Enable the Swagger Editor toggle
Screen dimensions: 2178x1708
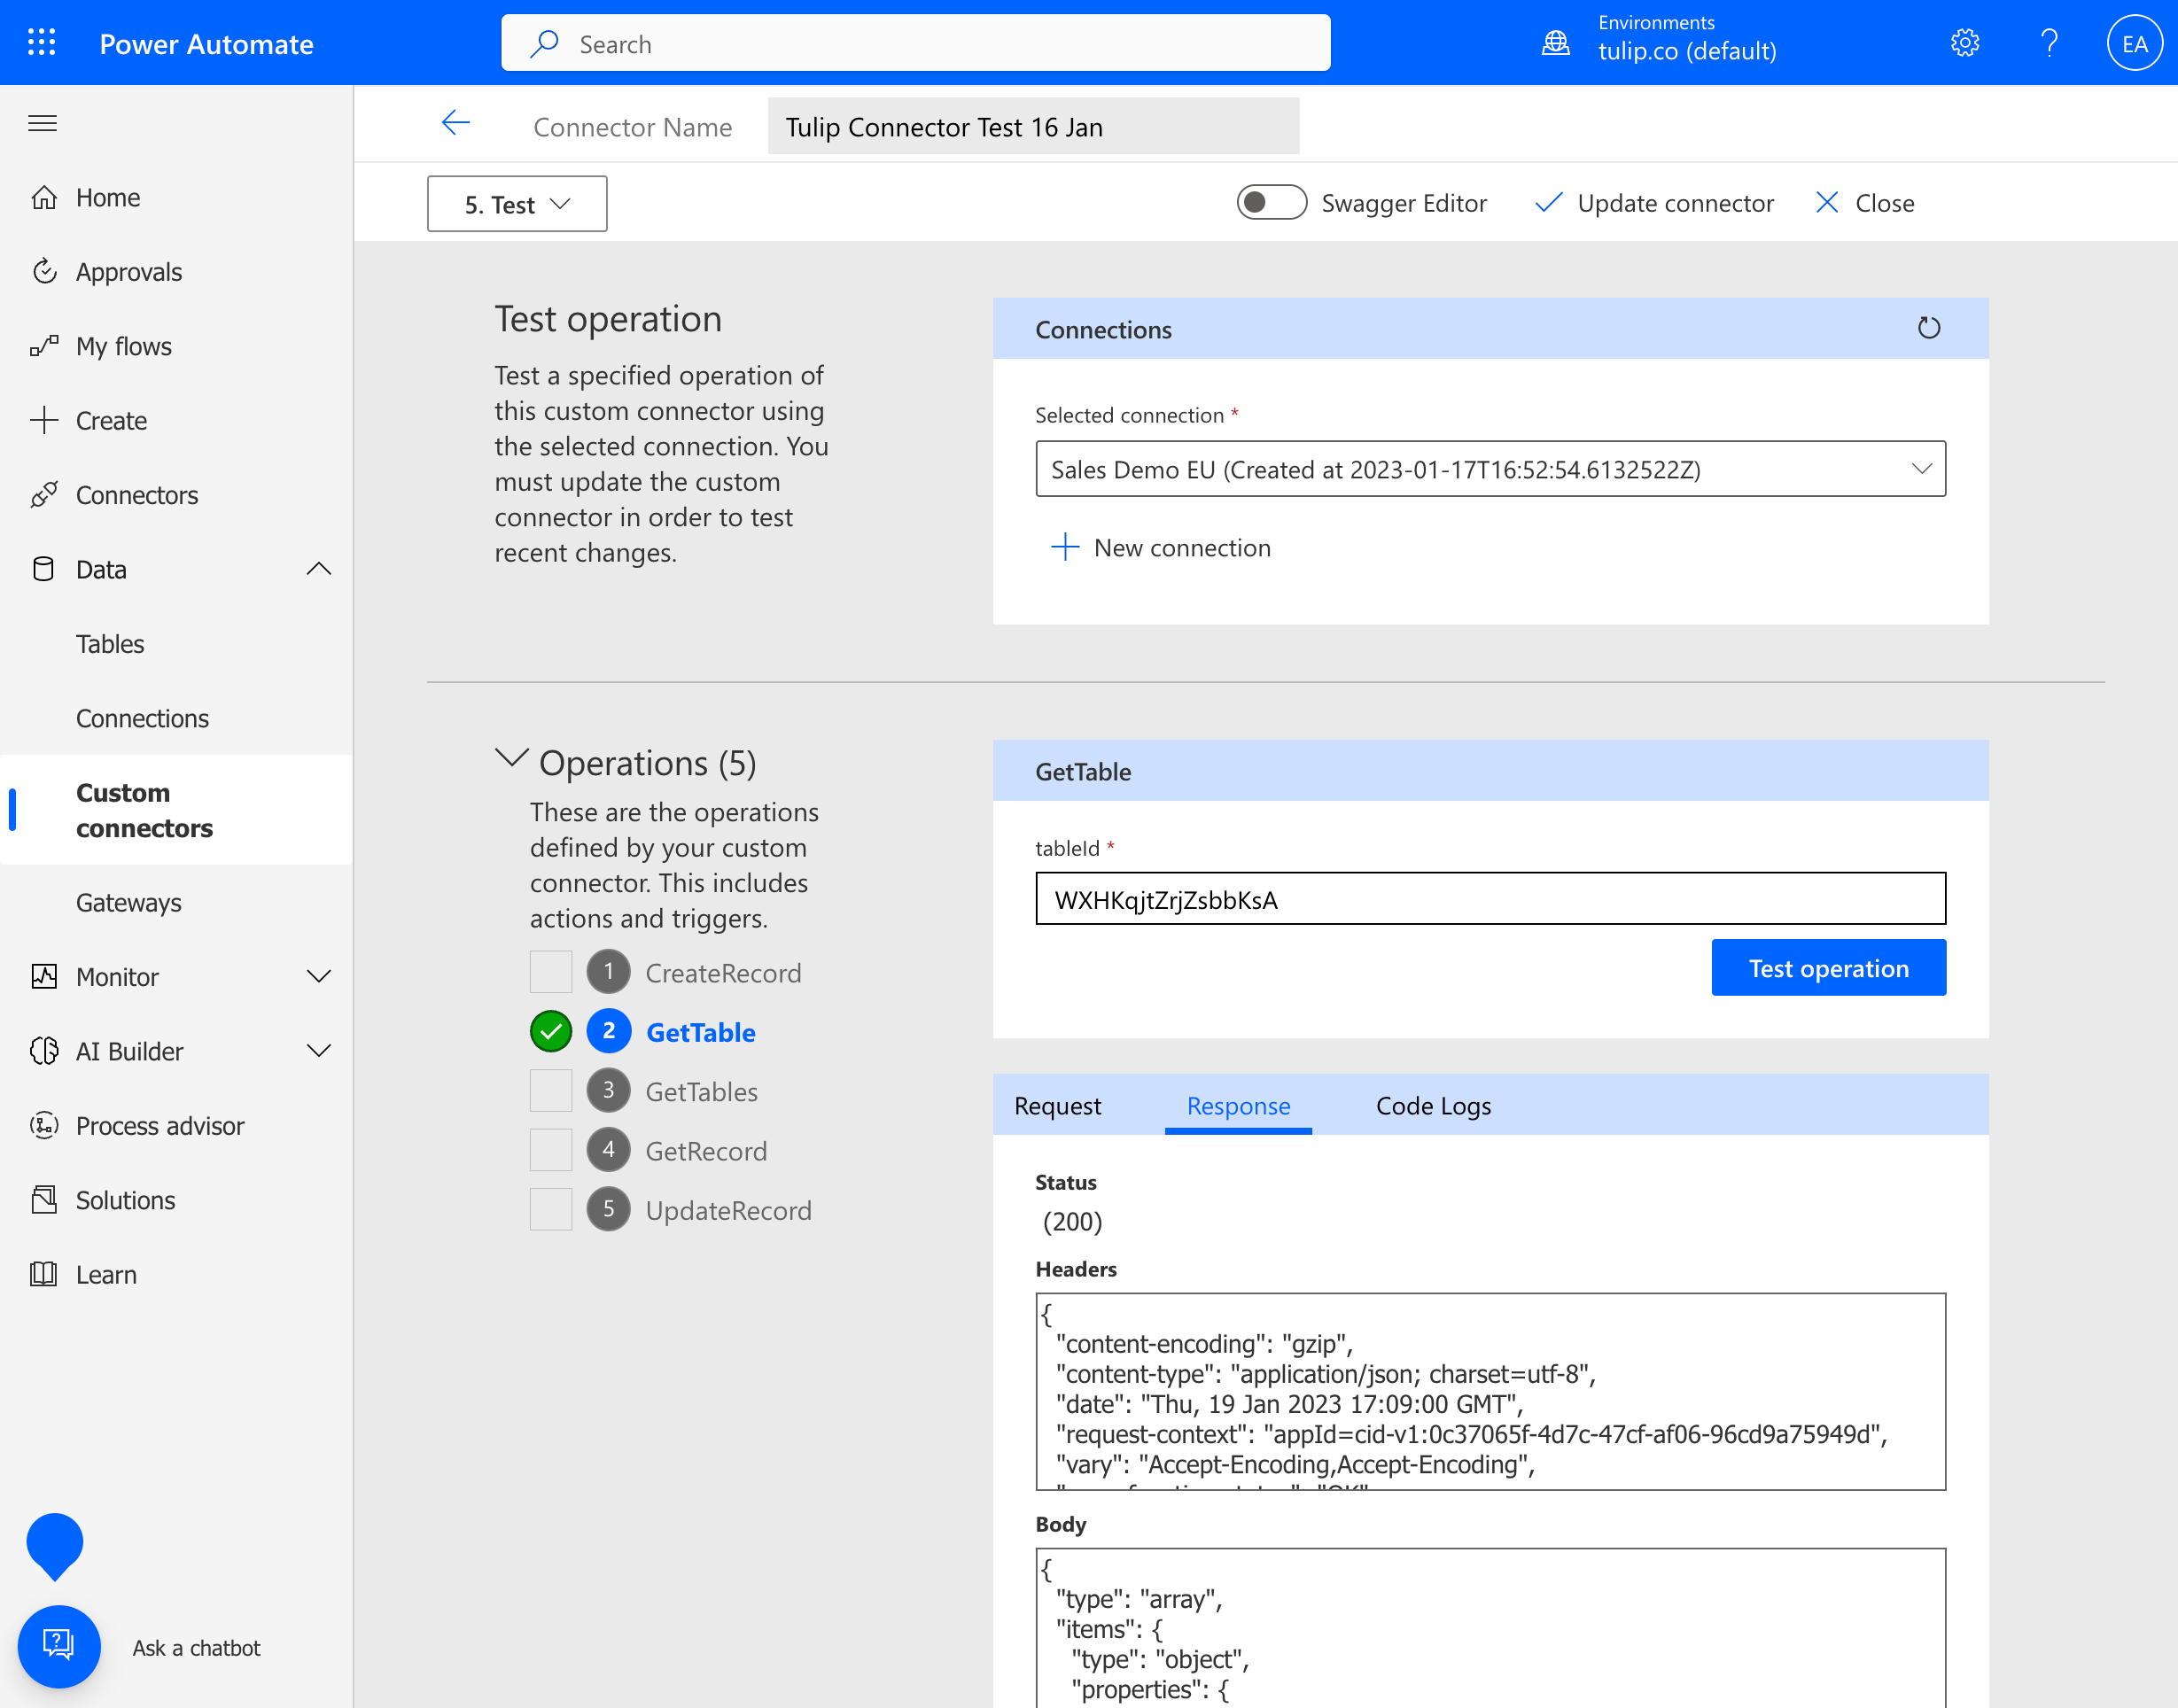1271,202
